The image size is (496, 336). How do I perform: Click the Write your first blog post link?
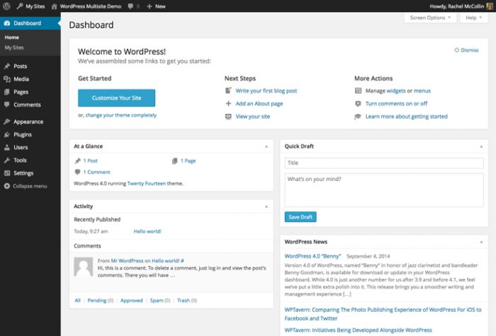coord(266,91)
